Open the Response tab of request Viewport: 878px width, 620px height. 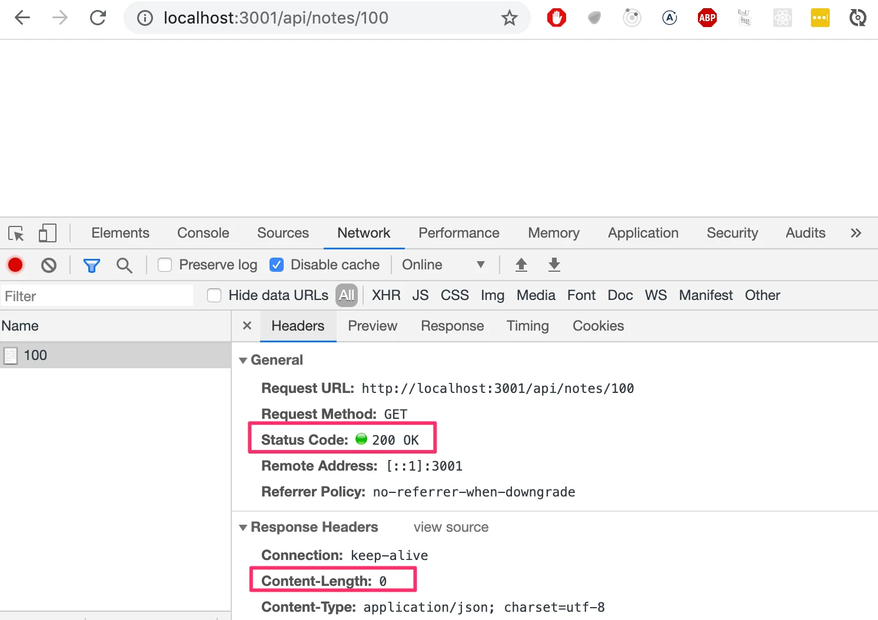click(x=453, y=326)
